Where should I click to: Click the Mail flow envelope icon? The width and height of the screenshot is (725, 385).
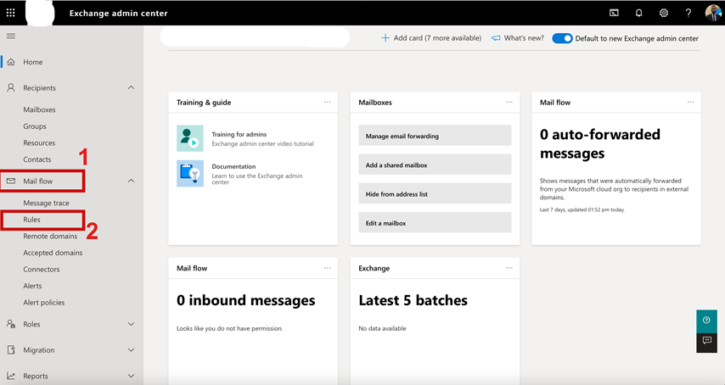tap(11, 181)
